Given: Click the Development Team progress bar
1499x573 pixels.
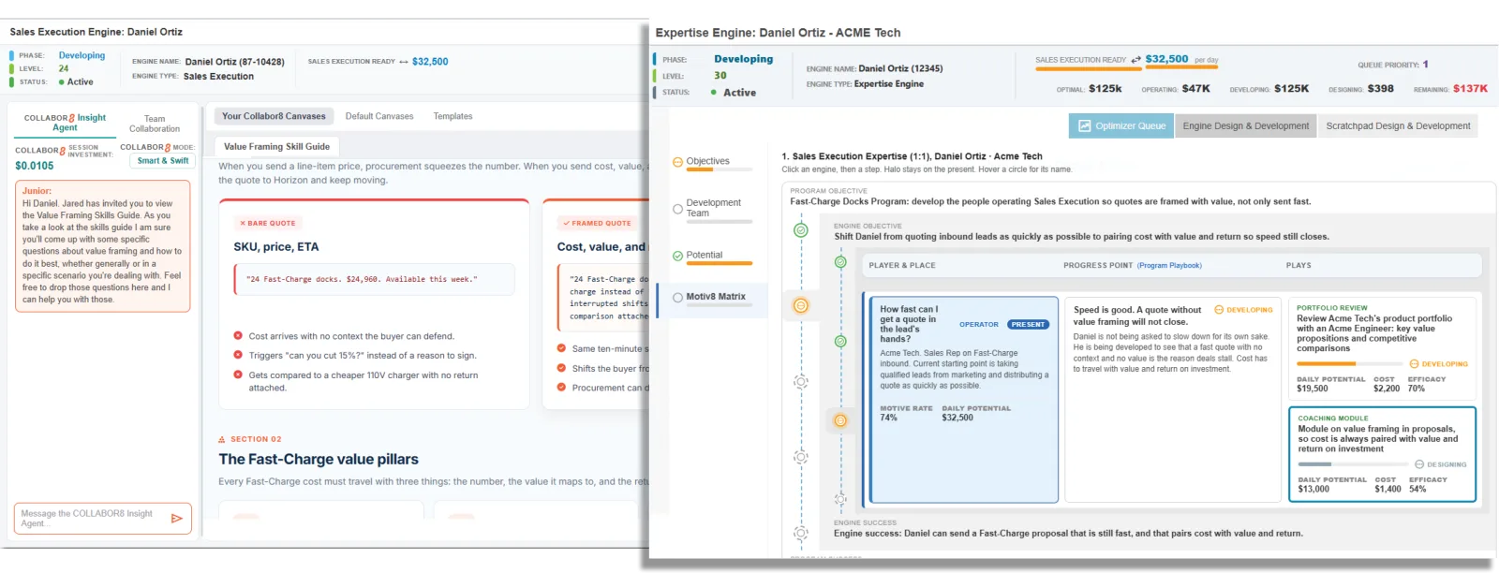Looking at the screenshot, I should coord(720,222).
